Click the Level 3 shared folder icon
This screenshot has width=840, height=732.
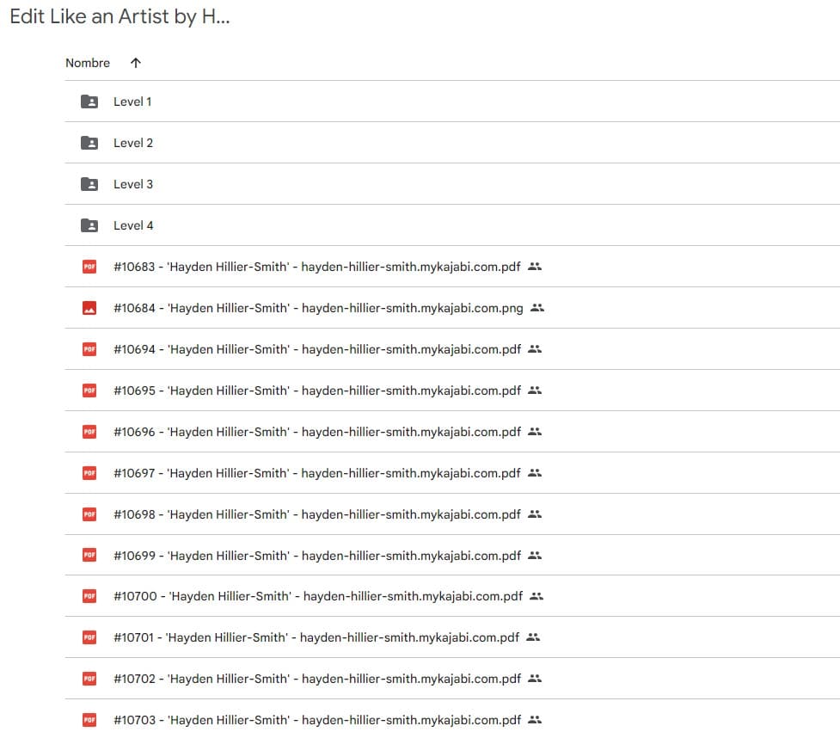coord(89,184)
